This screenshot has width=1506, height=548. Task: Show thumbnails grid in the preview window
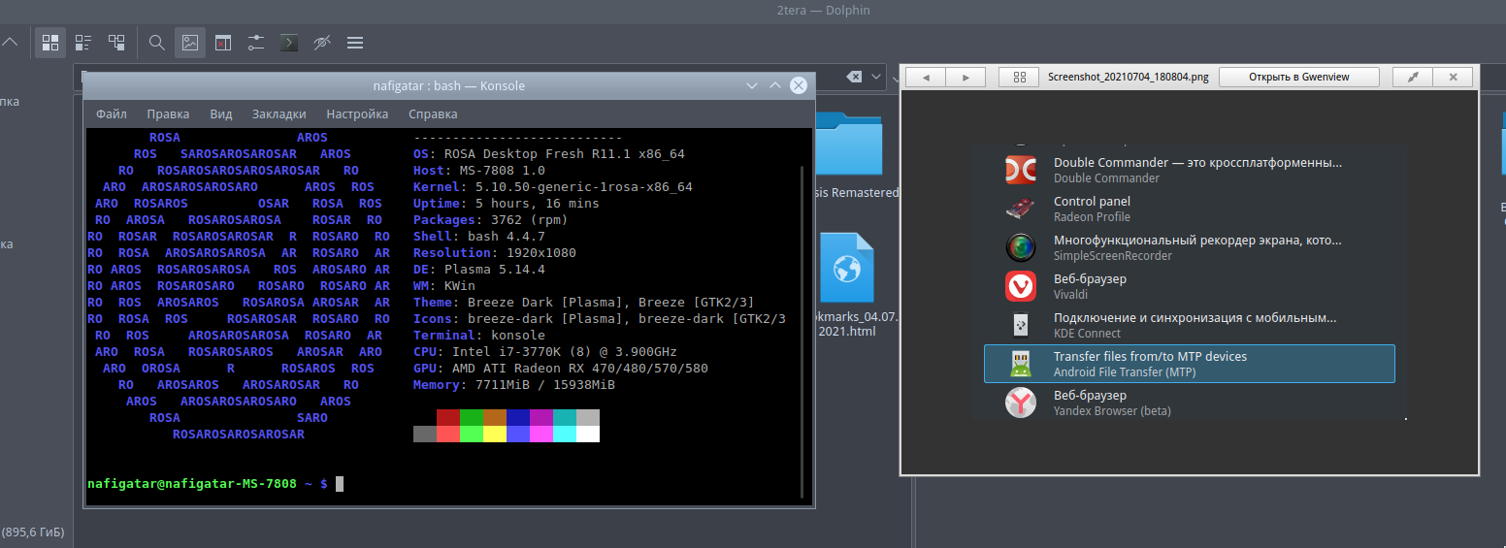coord(1019,77)
